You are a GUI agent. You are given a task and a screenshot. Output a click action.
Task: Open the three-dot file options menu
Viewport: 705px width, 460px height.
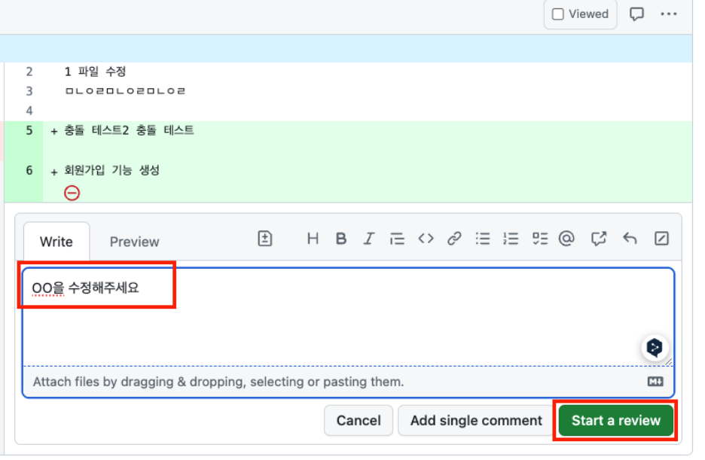tap(669, 14)
